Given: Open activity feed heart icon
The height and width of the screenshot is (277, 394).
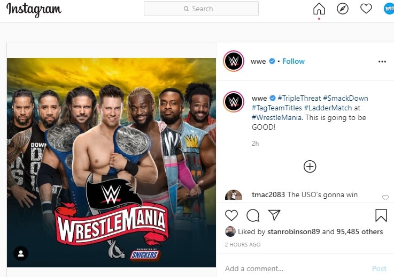Looking at the screenshot, I should pos(366,9).
